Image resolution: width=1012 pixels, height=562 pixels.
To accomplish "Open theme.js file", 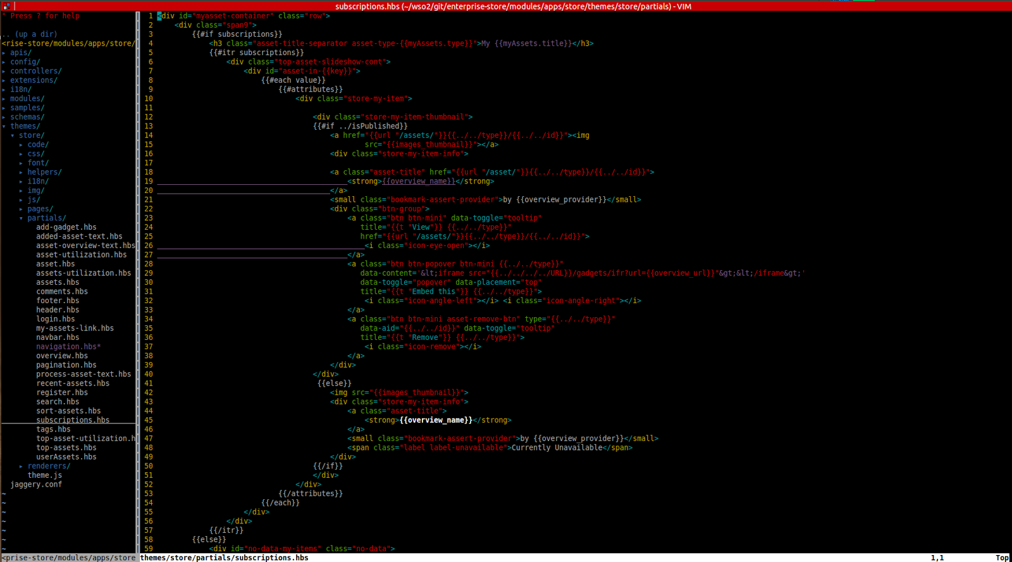I will click(45, 475).
